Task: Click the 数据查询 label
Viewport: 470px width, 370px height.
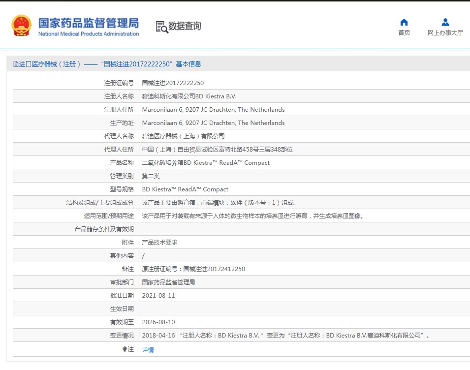Action: pos(185,26)
